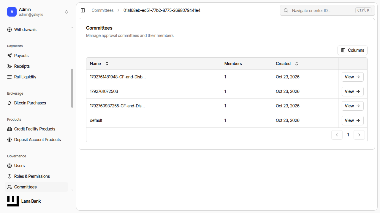This screenshot has height=213, width=380.
Task: Click page number 1 in pagination
Action: [x=348, y=135]
